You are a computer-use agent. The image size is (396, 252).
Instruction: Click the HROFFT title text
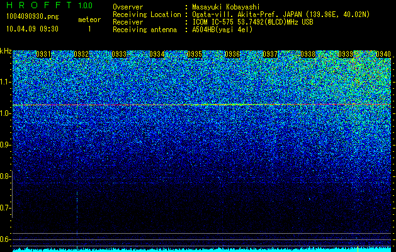[x=39, y=5]
